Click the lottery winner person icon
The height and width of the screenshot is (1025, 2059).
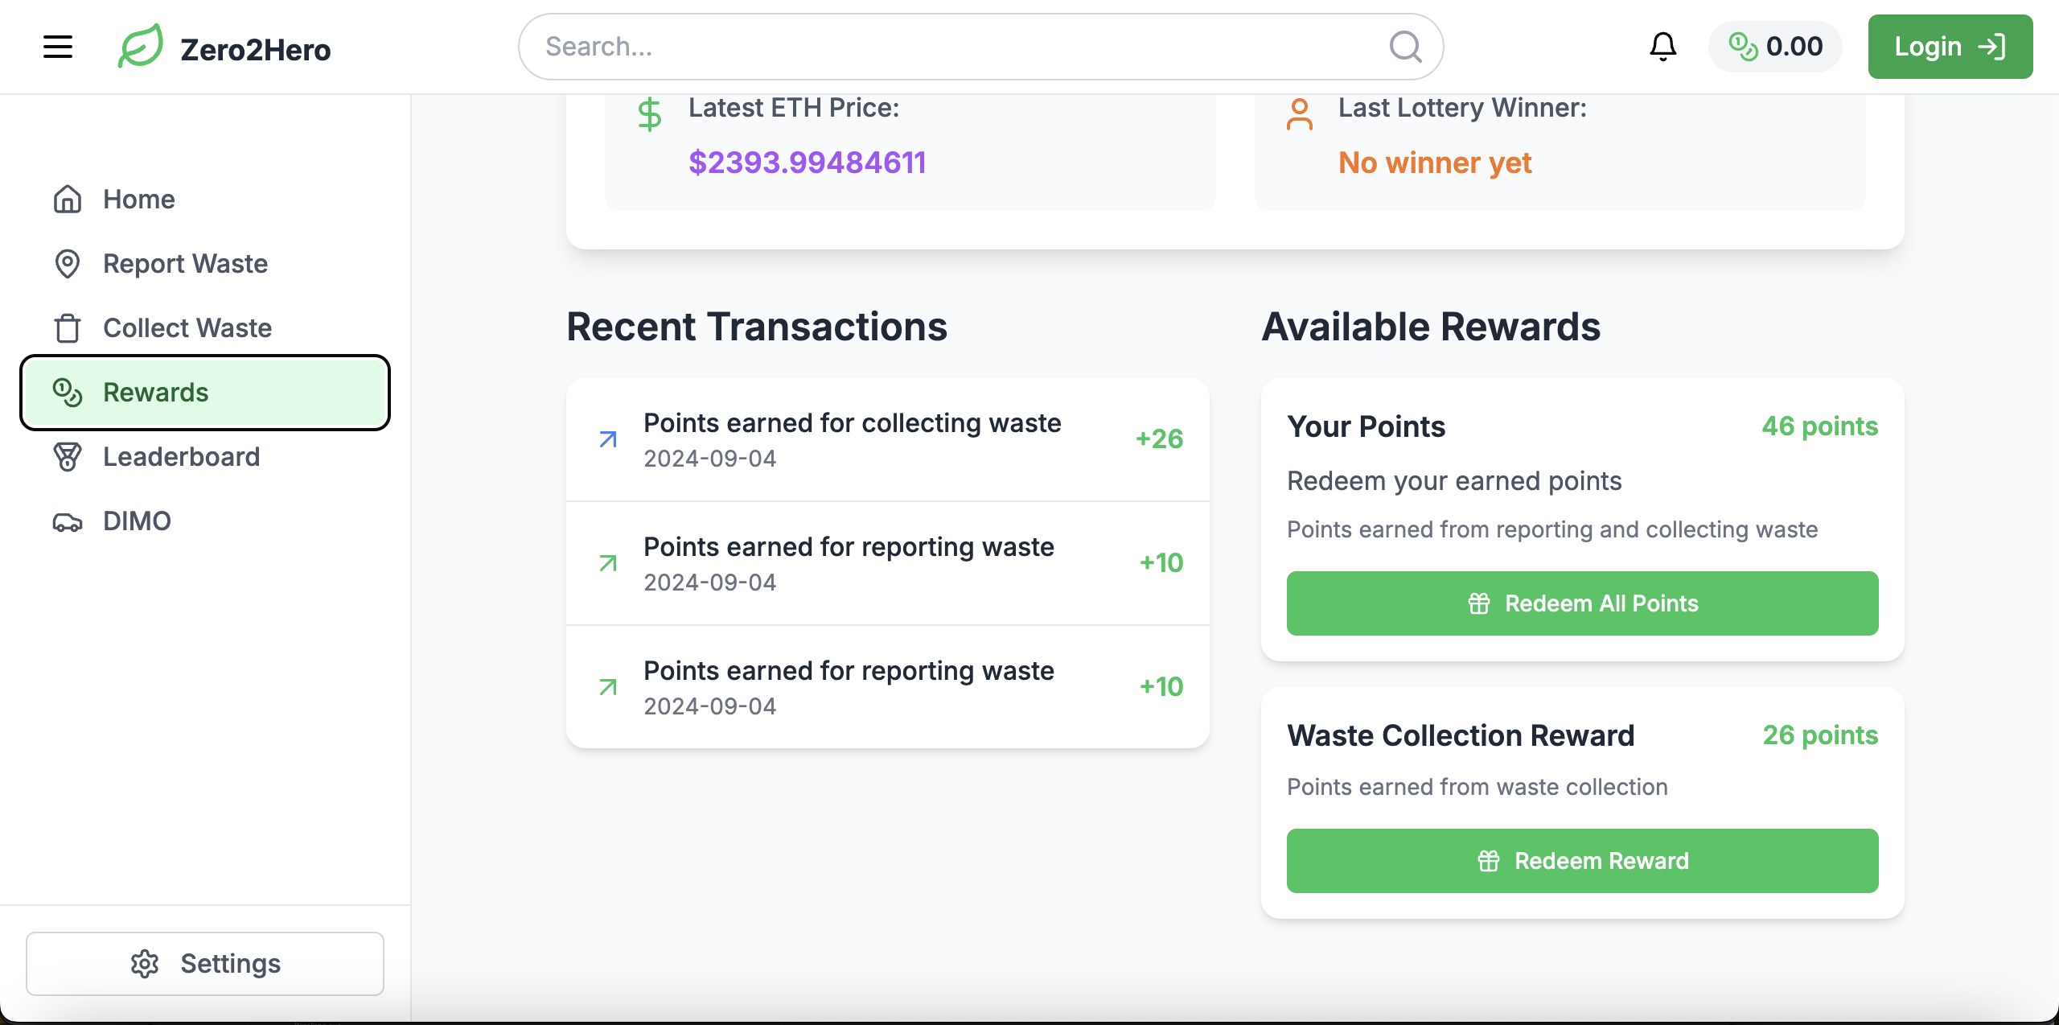pos(1300,114)
